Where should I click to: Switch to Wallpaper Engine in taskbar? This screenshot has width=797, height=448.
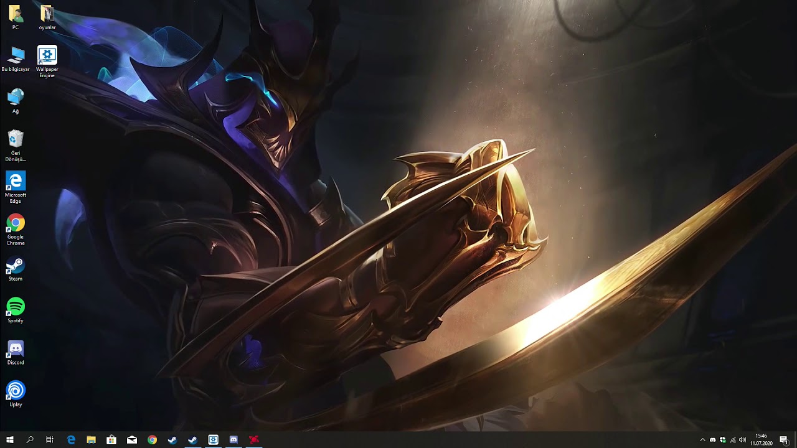[213, 440]
